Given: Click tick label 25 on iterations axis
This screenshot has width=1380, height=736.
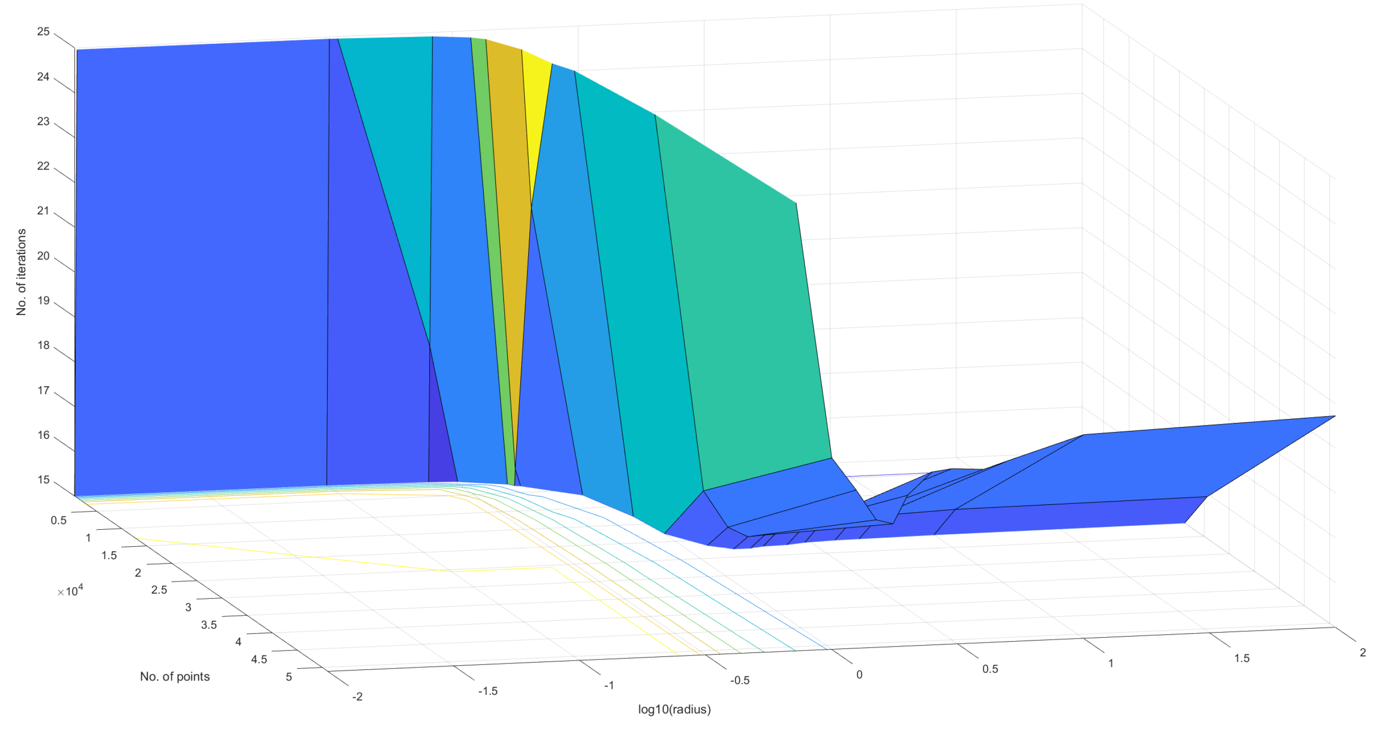Looking at the screenshot, I should pyautogui.click(x=43, y=32).
